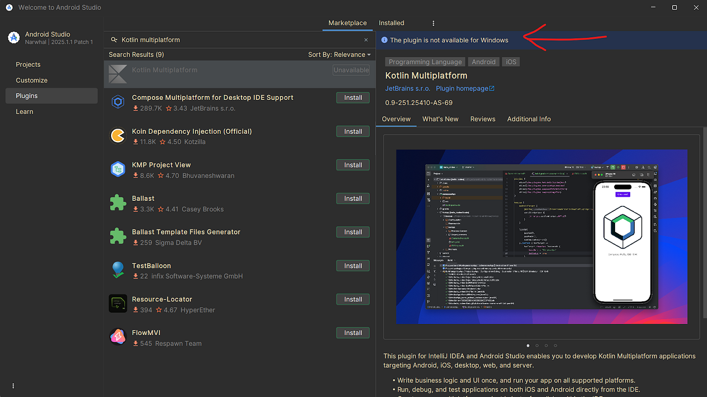Select the TestBalloon plugin icon

click(x=118, y=270)
